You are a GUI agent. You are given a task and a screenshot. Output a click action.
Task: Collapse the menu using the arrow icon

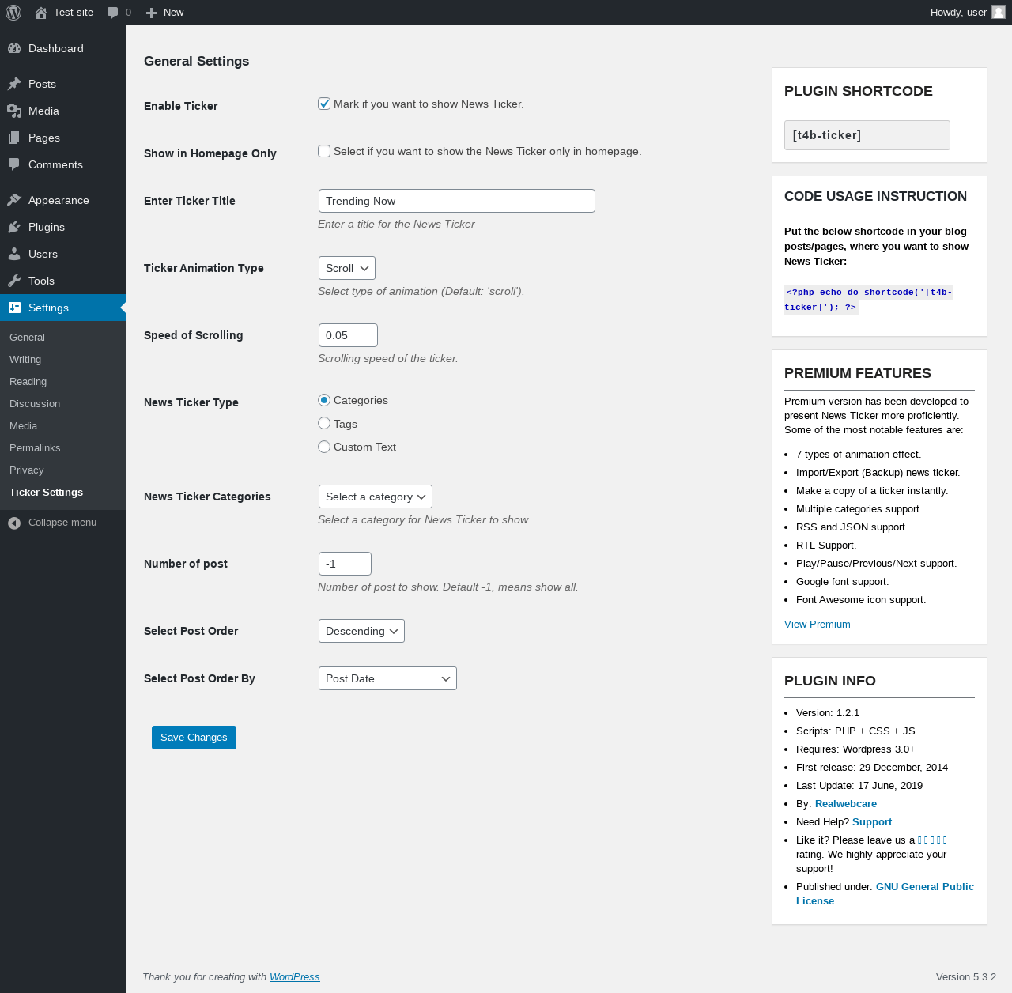(x=14, y=523)
